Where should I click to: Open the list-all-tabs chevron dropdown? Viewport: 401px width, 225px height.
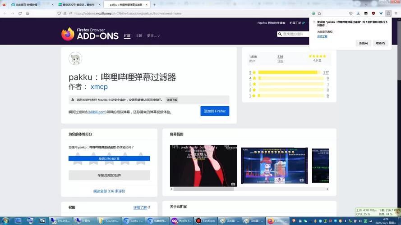pyautogui.click(x=366, y=4)
